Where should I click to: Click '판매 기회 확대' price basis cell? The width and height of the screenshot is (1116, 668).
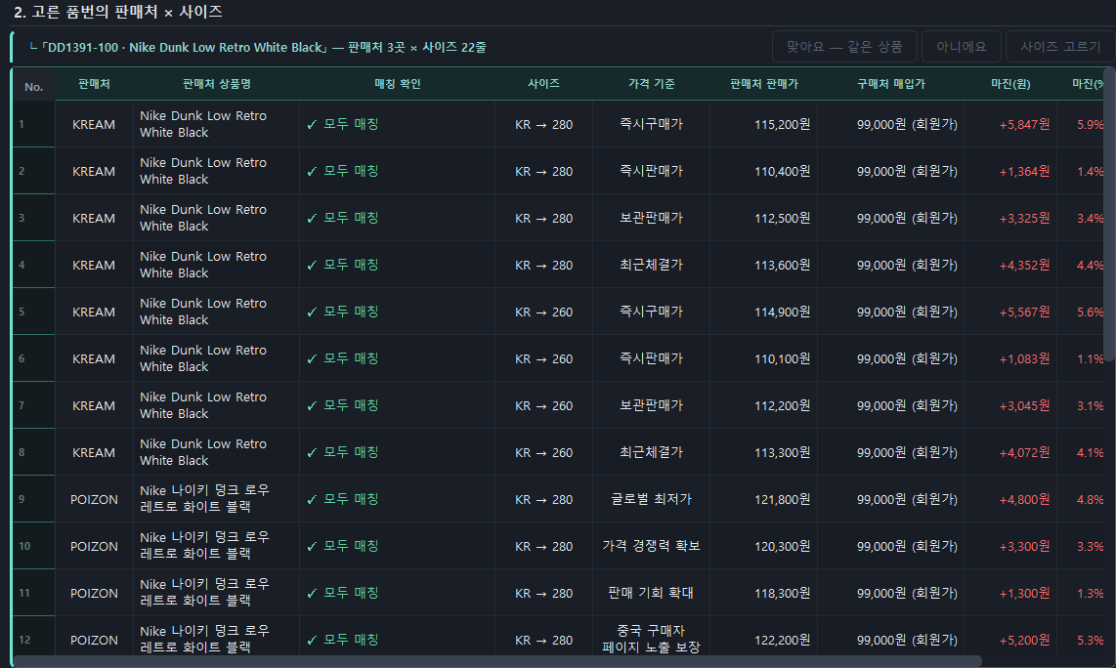coord(651,594)
